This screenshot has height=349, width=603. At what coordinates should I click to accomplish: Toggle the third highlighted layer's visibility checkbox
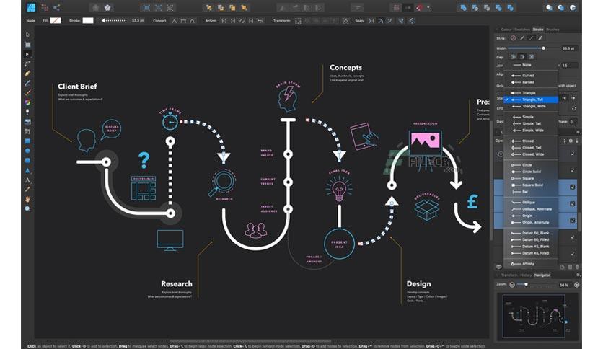[573, 221]
